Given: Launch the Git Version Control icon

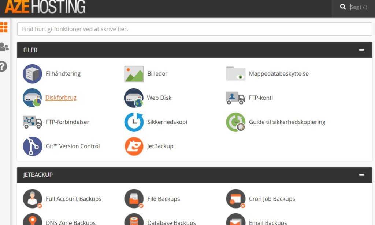Looking at the screenshot, I should pyautogui.click(x=33, y=146).
